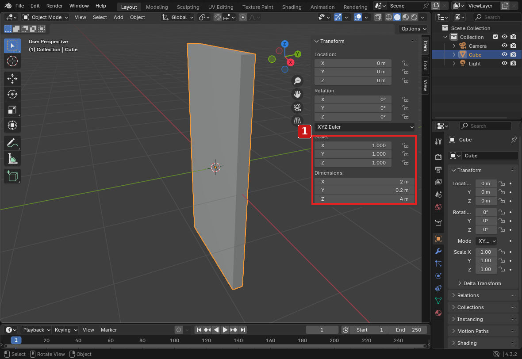Open the World properties tab icon
The image size is (522, 359).
point(438,207)
